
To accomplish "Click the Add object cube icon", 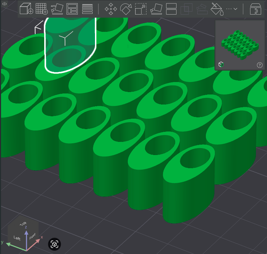I will click(26, 9).
